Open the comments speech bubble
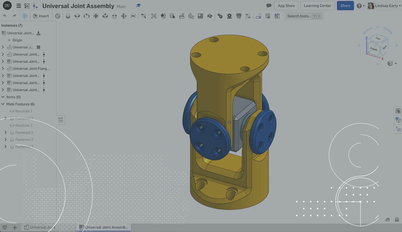 [x=269, y=6]
